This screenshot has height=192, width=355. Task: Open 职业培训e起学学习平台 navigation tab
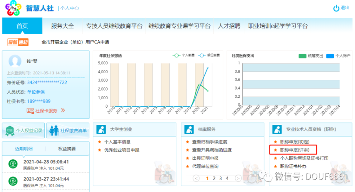tap(278, 26)
